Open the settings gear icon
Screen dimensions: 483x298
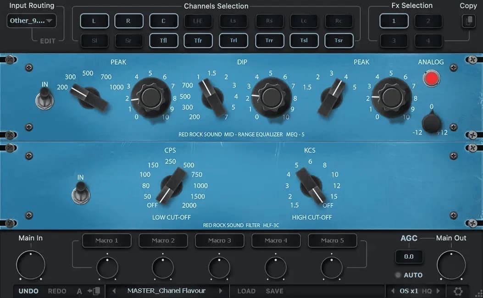458,291
